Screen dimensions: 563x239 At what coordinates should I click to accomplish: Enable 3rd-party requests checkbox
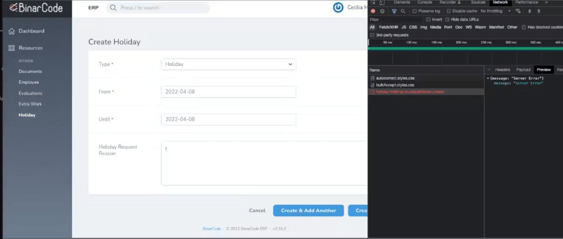coord(373,35)
